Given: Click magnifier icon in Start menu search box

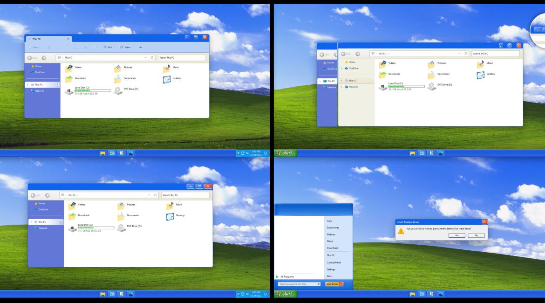Looking at the screenshot, I should 318,284.
